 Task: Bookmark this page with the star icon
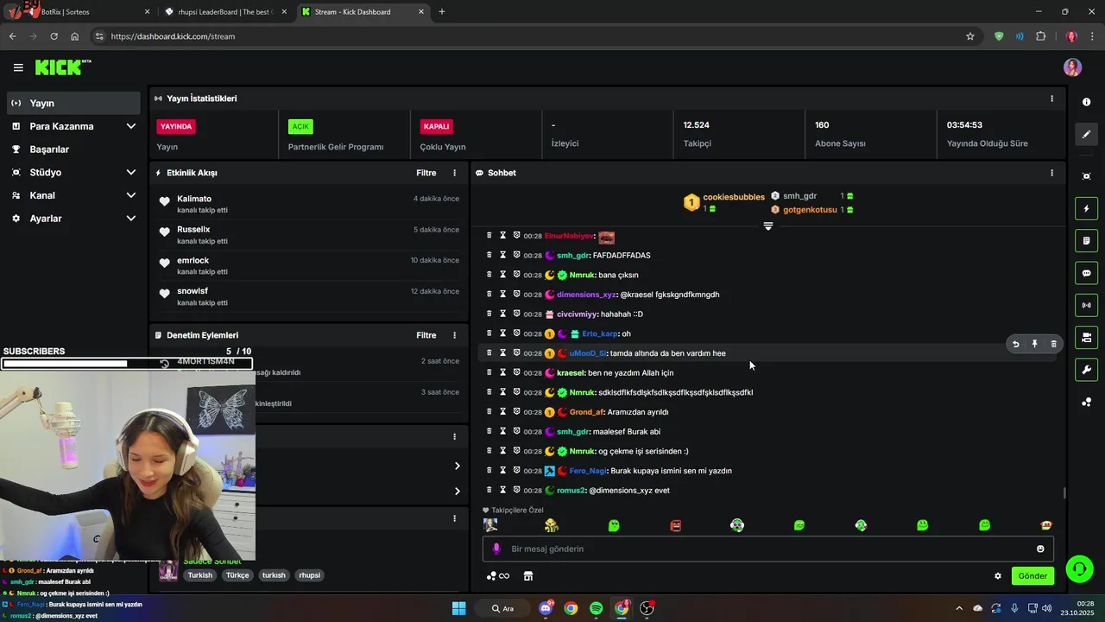(970, 36)
